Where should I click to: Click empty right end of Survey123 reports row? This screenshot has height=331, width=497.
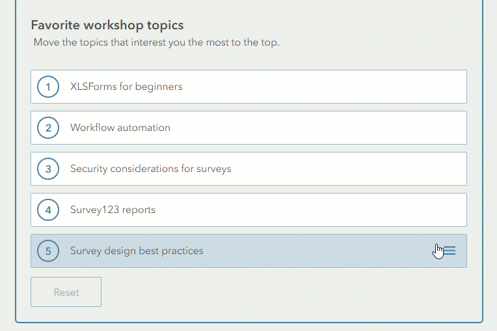[x=423, y=210]
